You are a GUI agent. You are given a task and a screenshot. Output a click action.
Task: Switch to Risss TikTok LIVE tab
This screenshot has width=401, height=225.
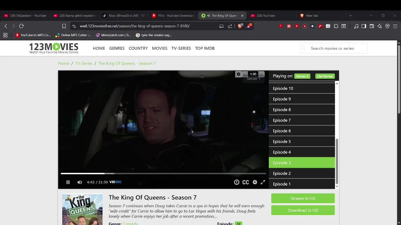tap(124, 16)
